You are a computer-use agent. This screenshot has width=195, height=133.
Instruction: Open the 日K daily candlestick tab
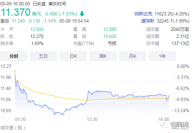click(73, 56)
